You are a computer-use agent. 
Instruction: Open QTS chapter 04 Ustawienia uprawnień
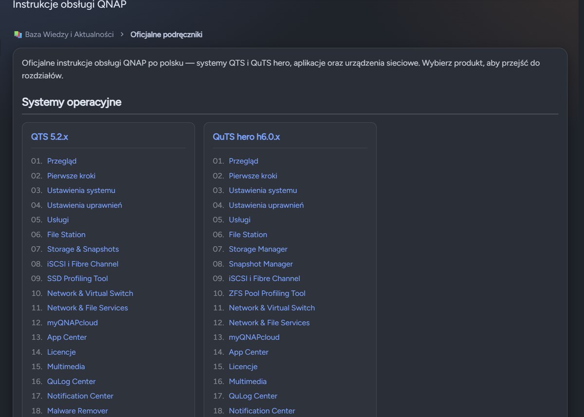click(85, 205)
